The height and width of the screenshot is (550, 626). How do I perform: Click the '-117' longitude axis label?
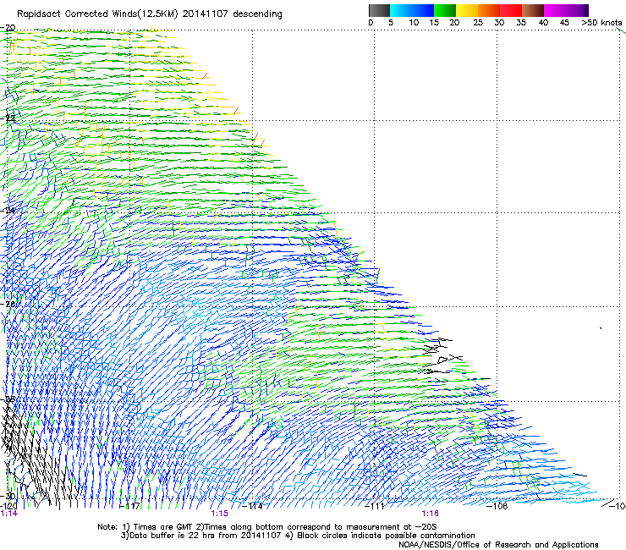pyautogui.click(x=129, y=506)
